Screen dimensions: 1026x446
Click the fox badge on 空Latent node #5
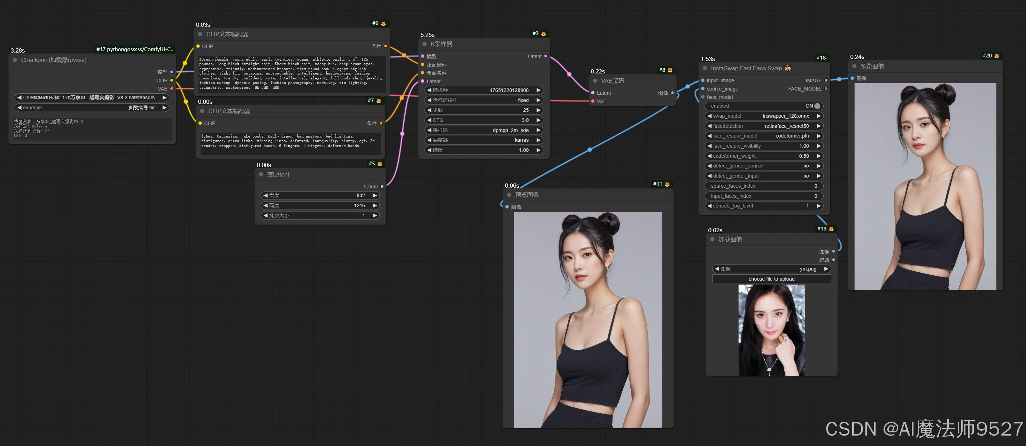pyautogui.click(x=380, y=164)
